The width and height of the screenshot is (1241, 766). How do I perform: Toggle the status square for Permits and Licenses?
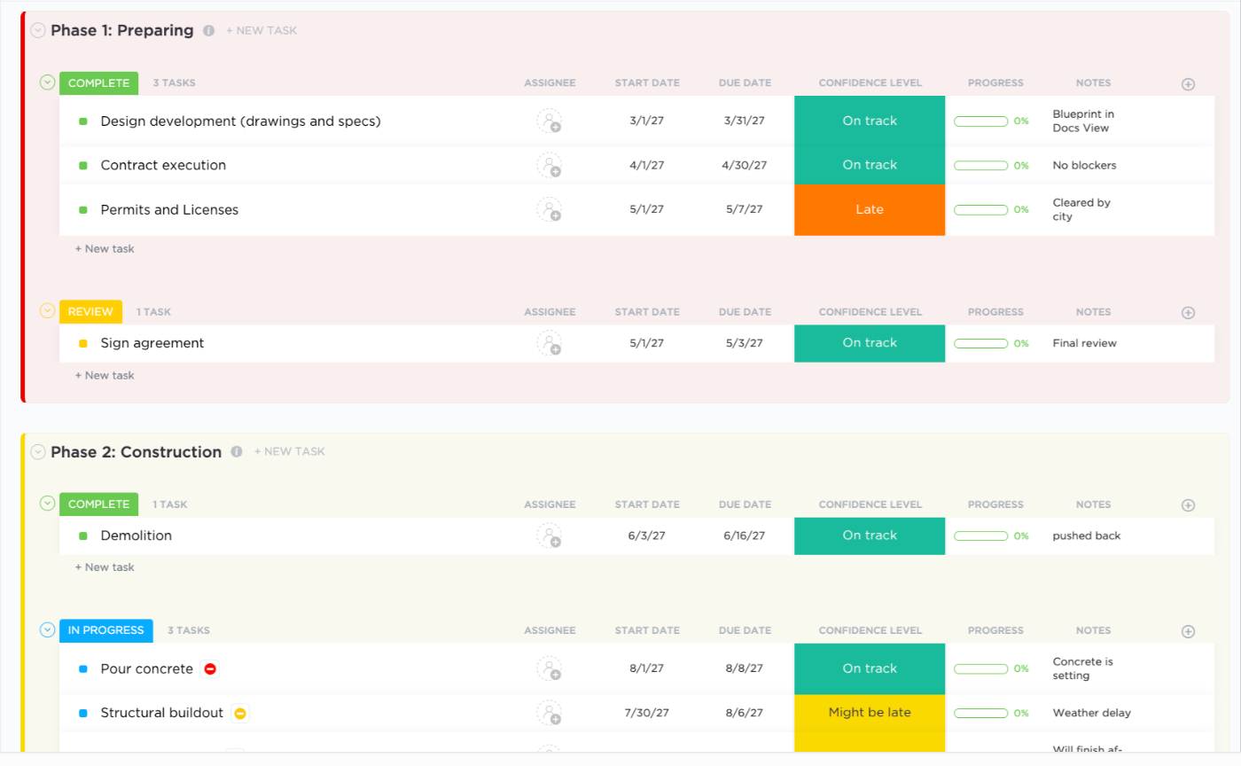click(x=82, y=210)
